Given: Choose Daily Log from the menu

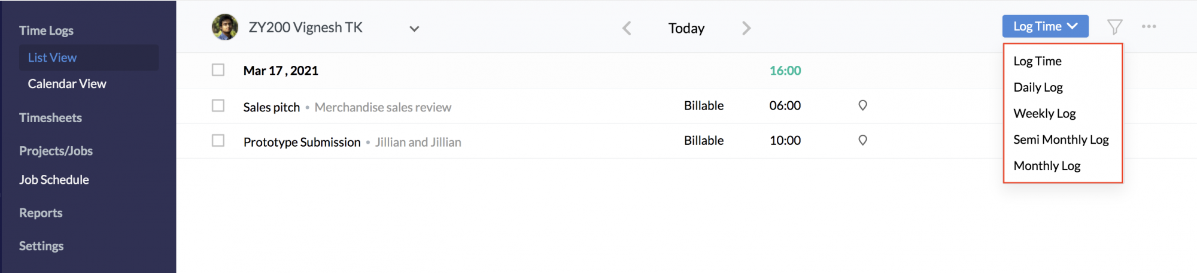Looking at the screenshot, I should [x=1038, y=87].
